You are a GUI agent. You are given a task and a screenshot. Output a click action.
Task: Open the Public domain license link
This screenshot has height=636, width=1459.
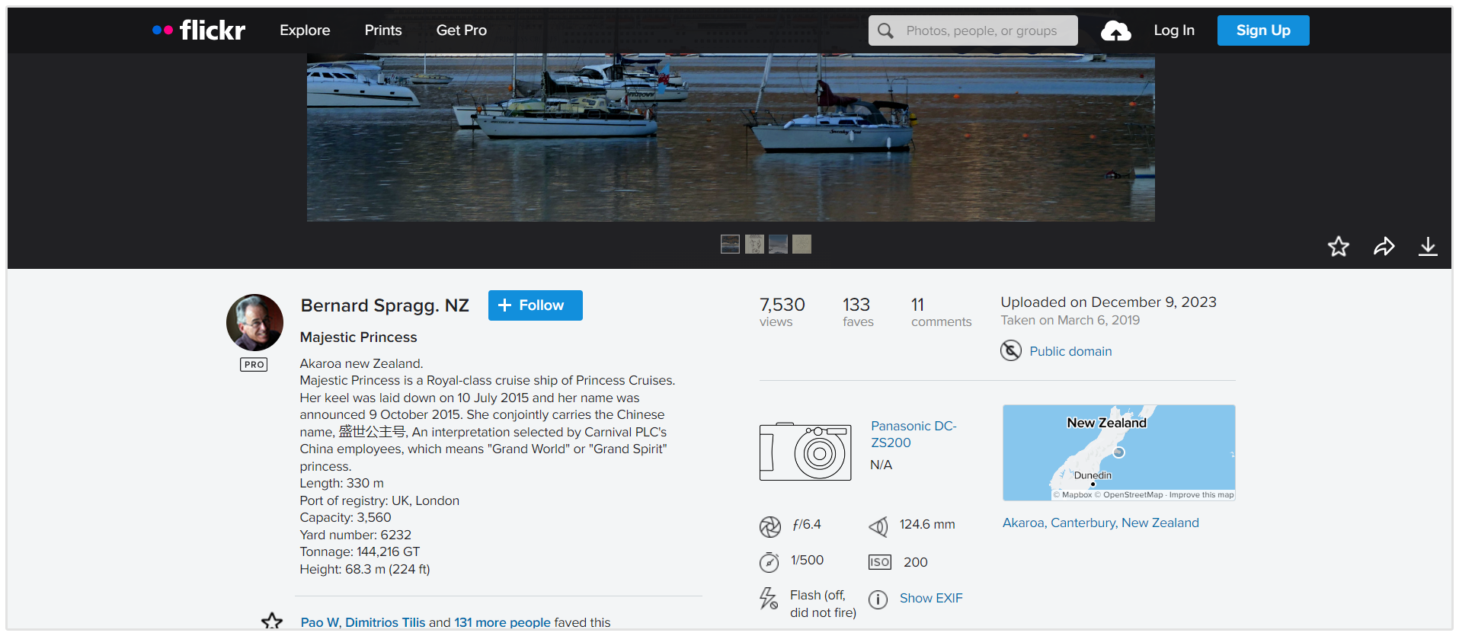pyautogui.click(x=1070, y=351)
